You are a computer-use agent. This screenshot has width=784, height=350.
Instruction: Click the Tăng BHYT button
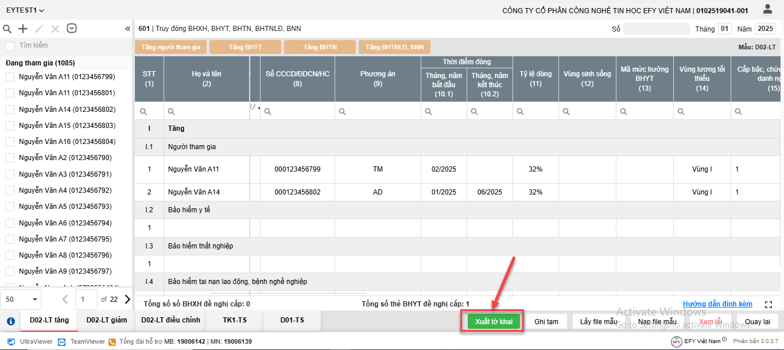[x=245, y=47]
